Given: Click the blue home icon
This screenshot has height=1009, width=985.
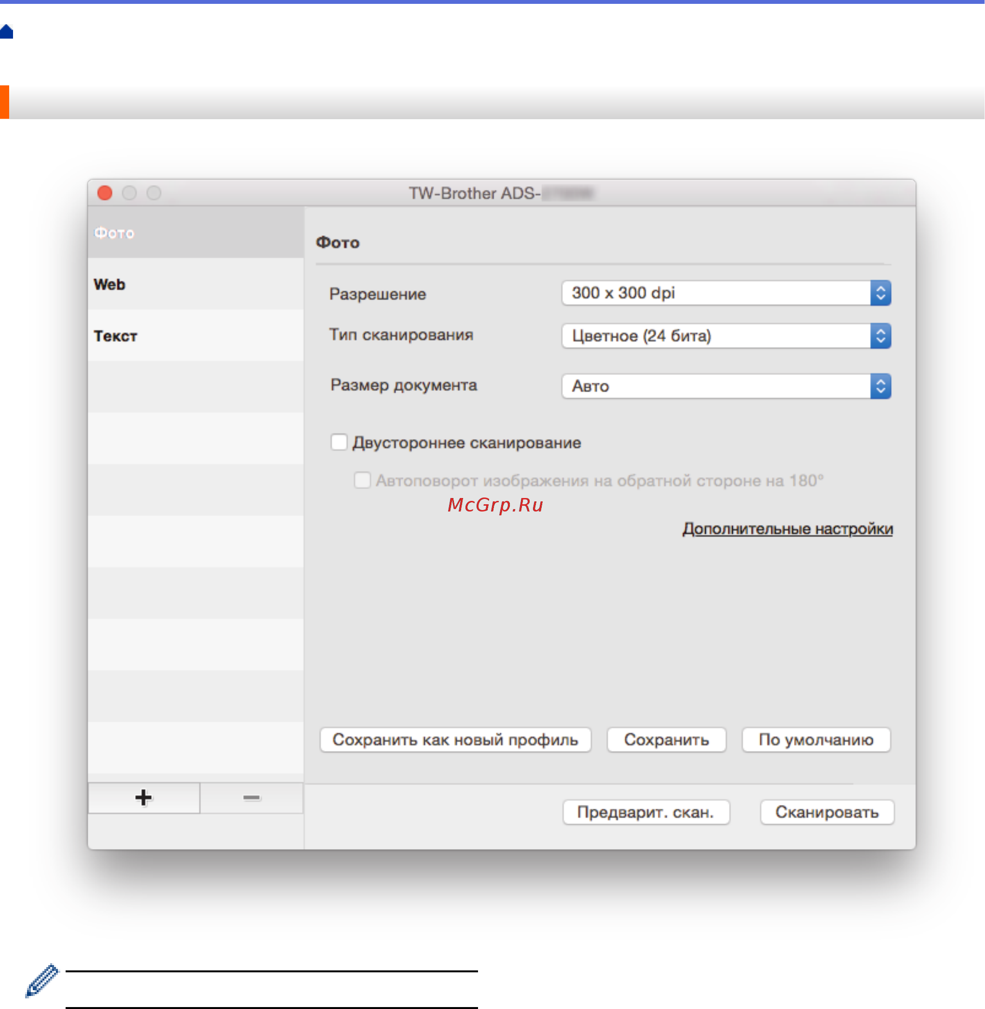Looking at the screenshot, I should pos(7,32).
